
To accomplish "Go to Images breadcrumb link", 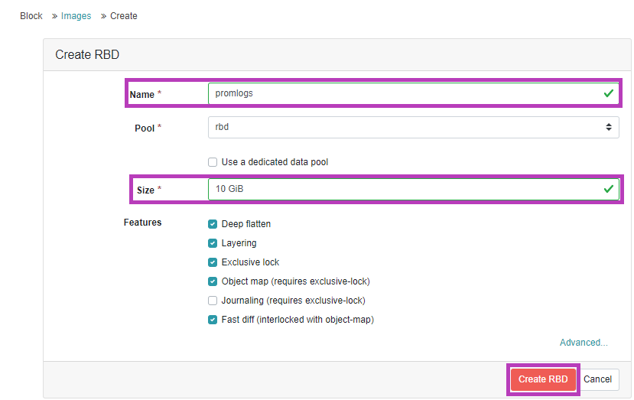I will pos(76,16).
